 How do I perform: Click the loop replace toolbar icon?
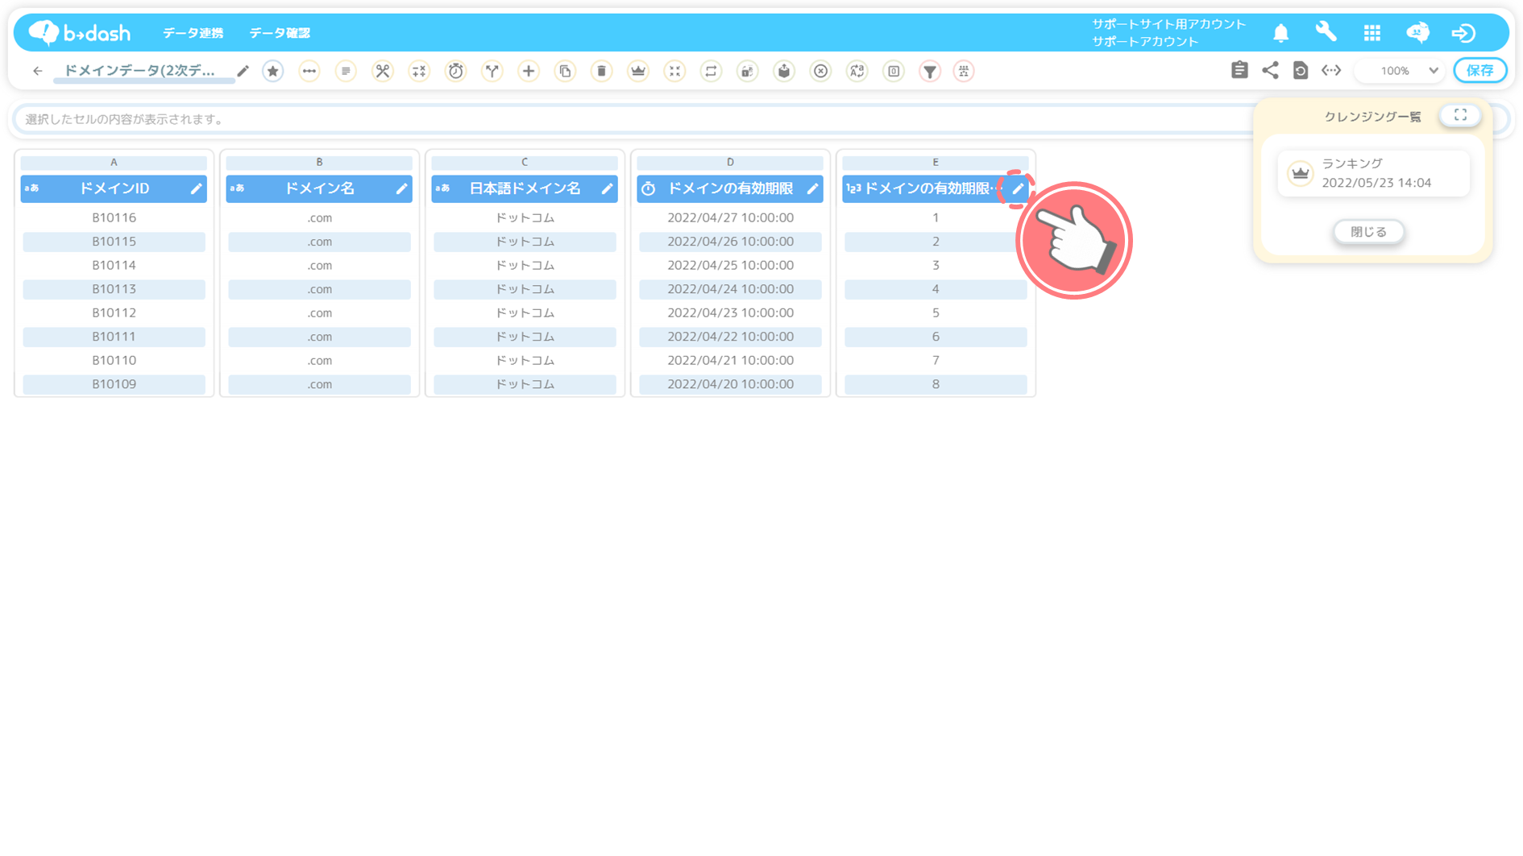711,71
